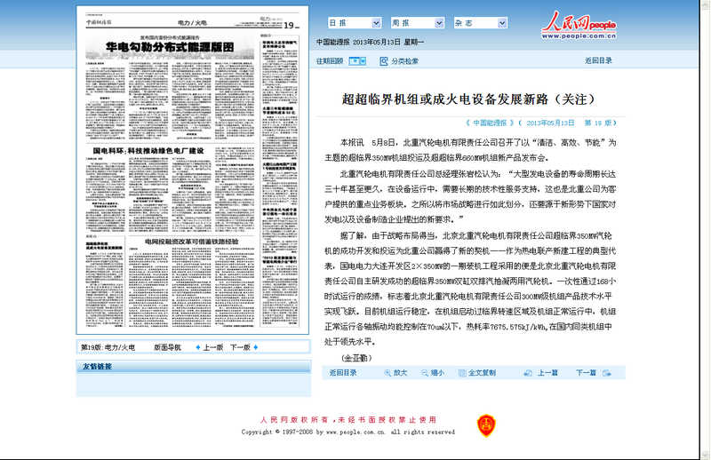This screenshot has width=711, height=460.
Task: Open the 日报 dropdown
Action: [x=354, y=23]
